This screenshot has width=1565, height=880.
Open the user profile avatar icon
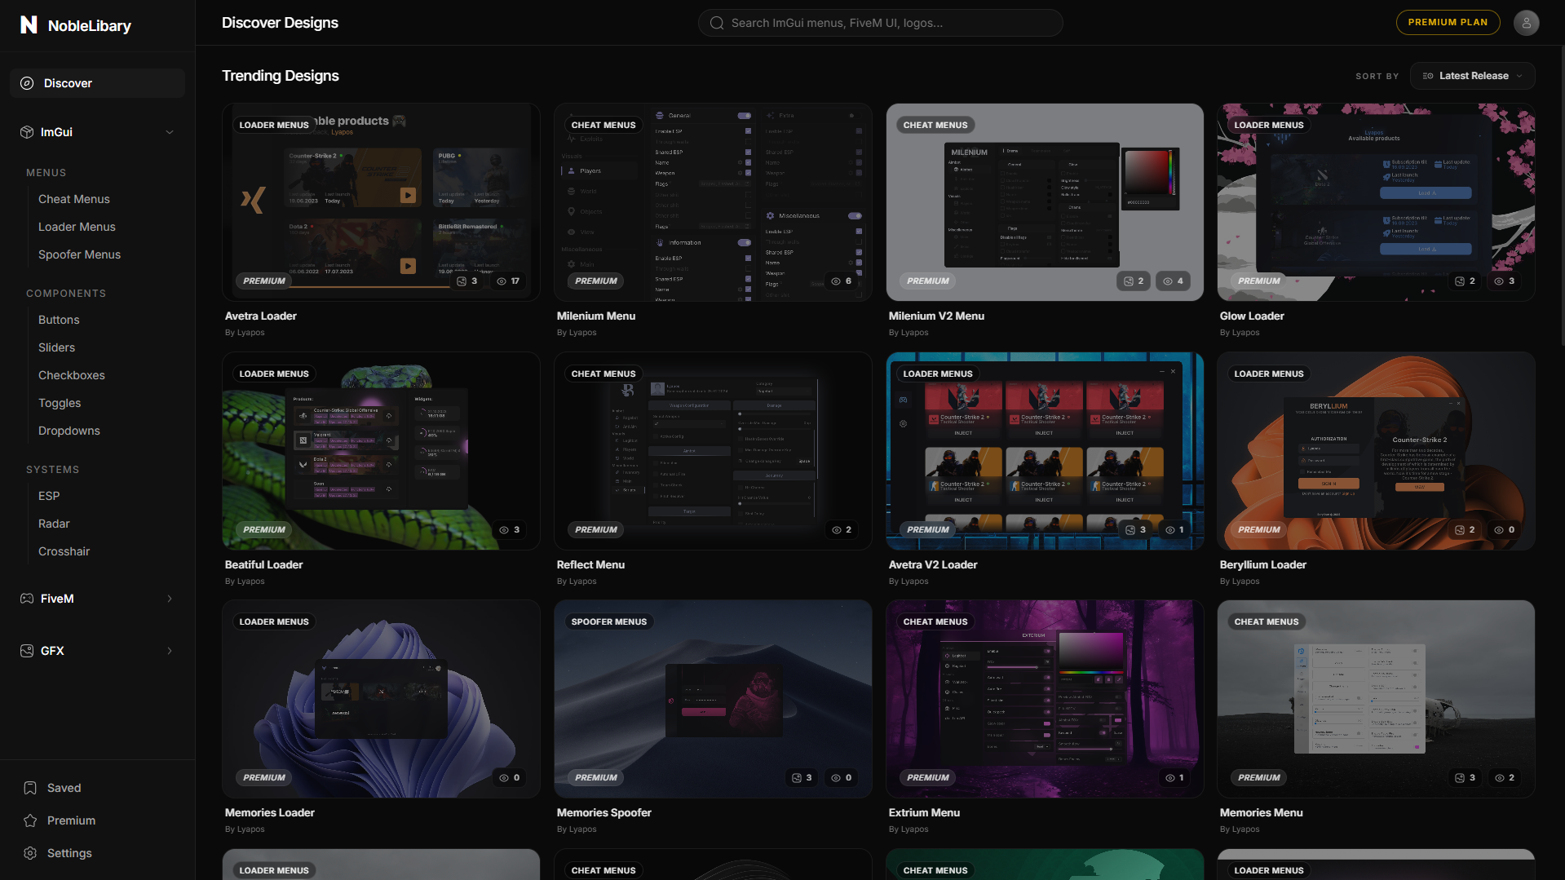(x=1525, y=22)
